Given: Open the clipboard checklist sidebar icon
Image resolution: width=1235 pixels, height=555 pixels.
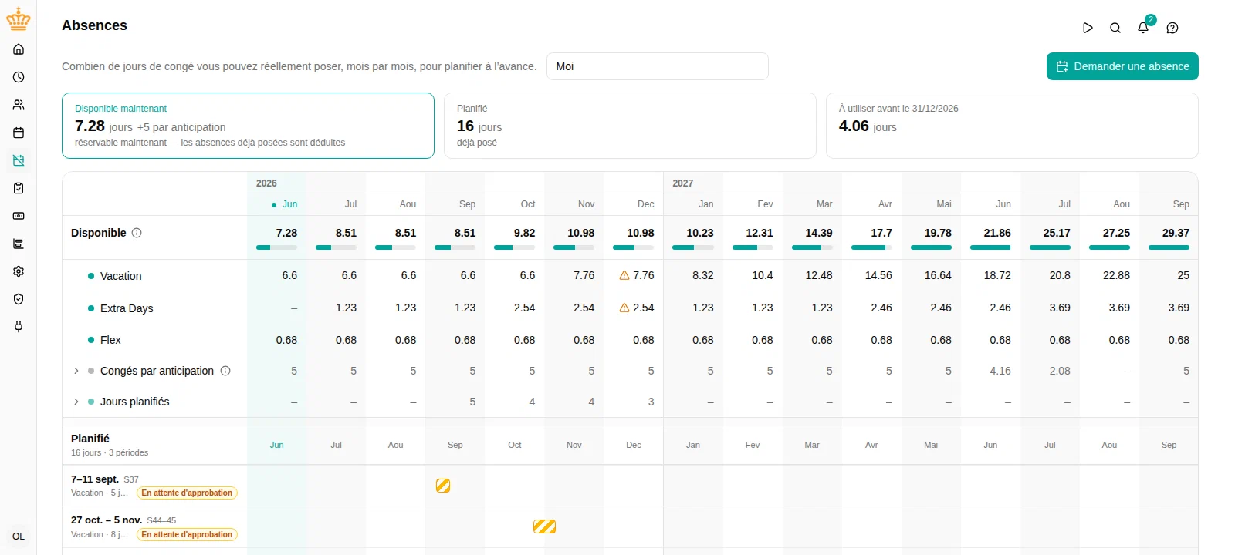Looking at the screenshot, I should tap(19, 188).
